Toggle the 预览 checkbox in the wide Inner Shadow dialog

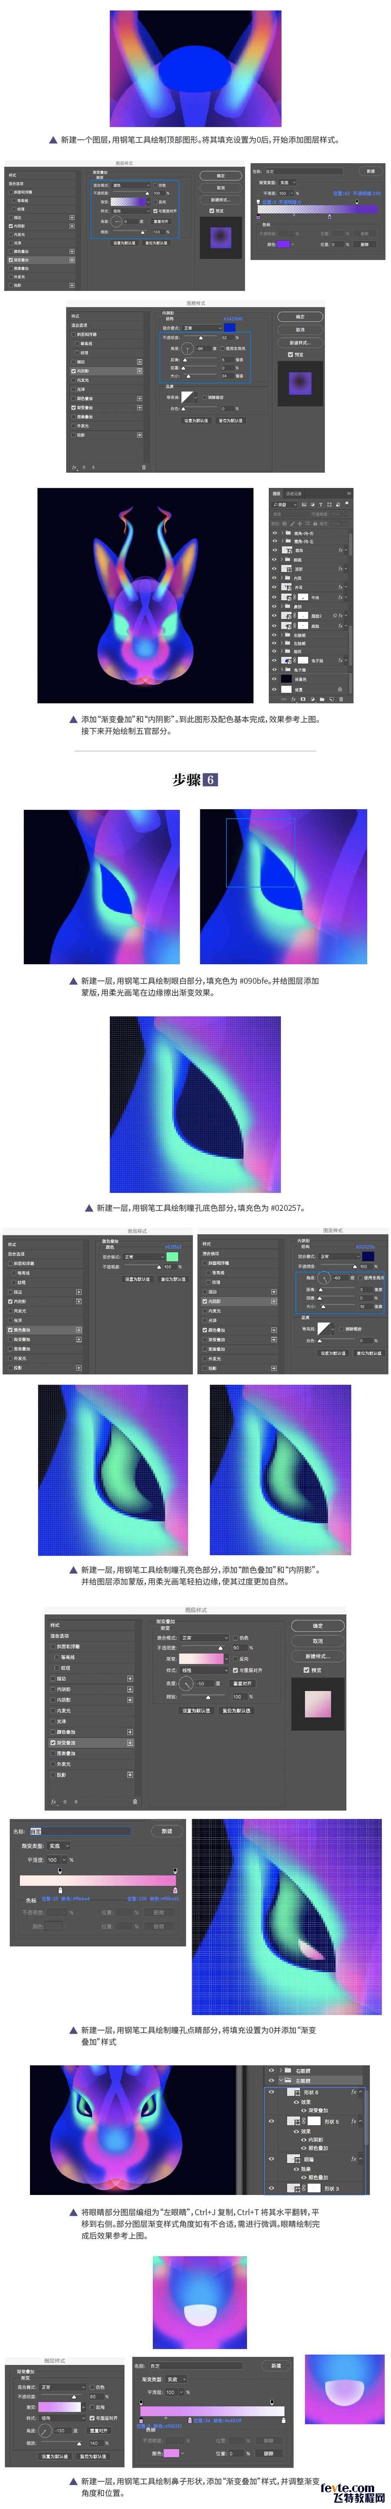pos(290,354)
